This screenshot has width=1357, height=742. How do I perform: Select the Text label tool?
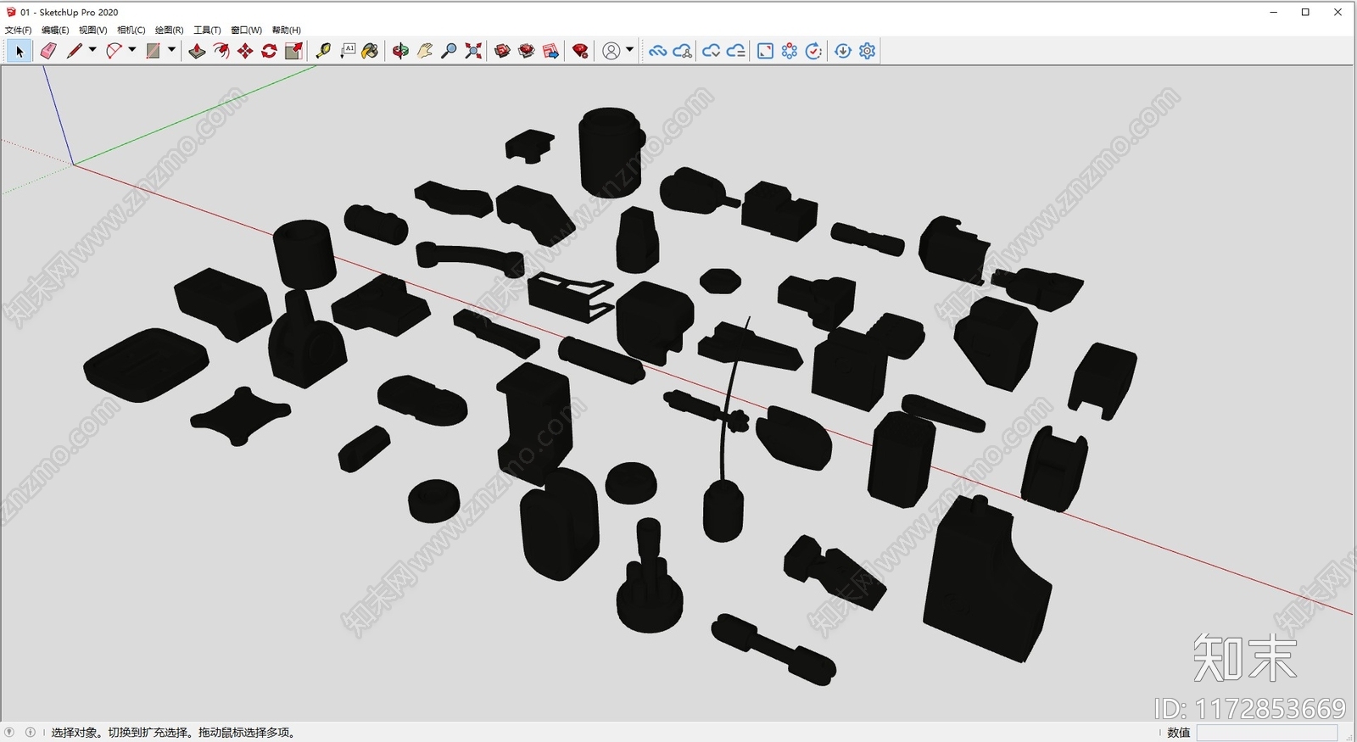point(348,51)
